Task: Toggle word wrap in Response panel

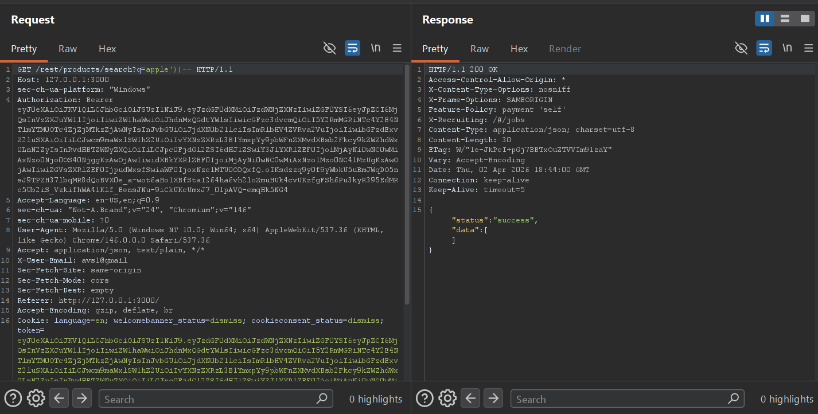Action: click(x=764, y=48)
